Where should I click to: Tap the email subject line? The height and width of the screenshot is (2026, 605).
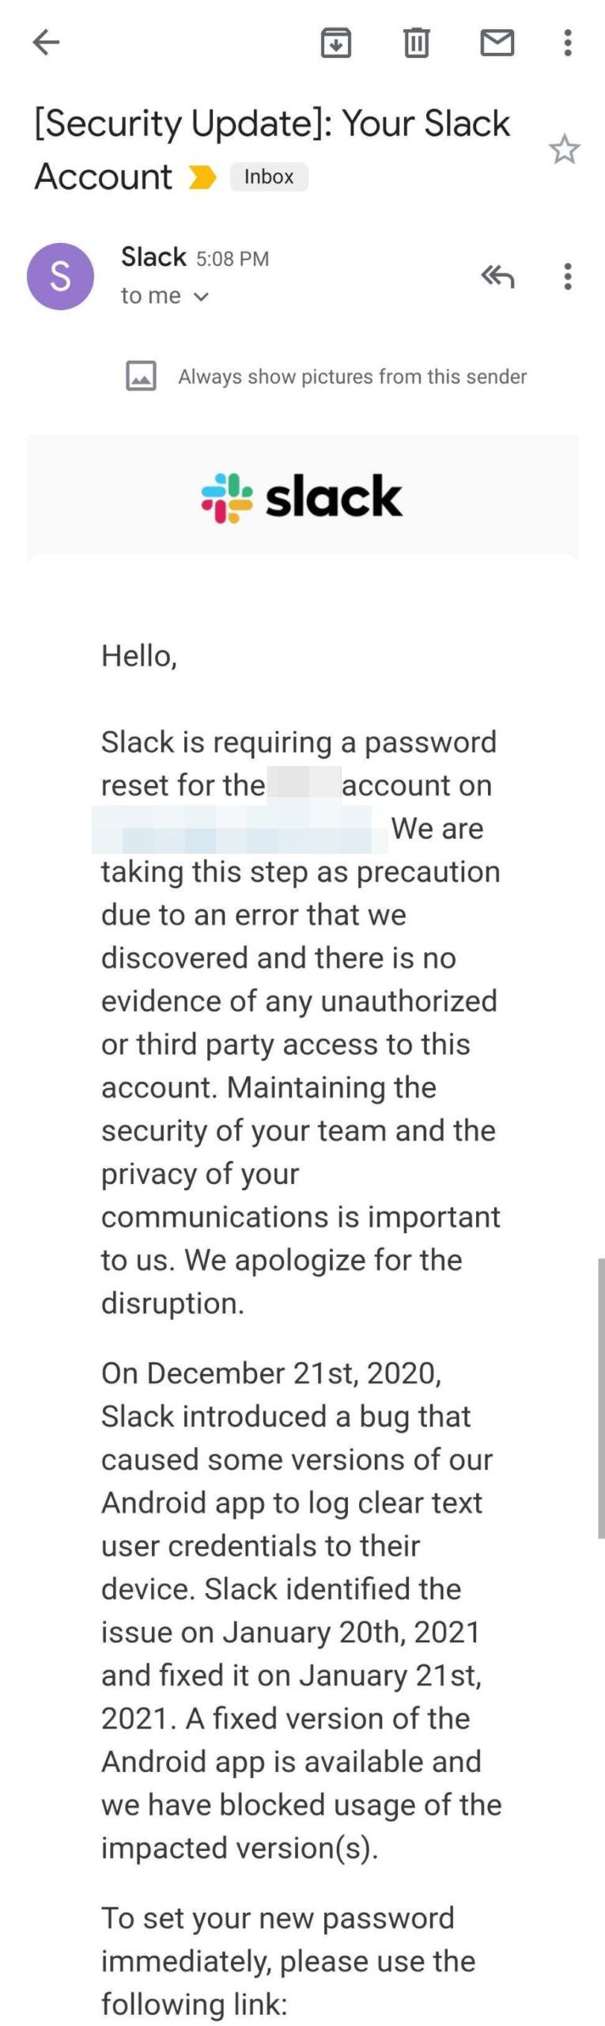[269, 123]
